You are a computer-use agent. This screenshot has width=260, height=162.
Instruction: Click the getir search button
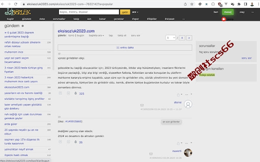point(125,12)
